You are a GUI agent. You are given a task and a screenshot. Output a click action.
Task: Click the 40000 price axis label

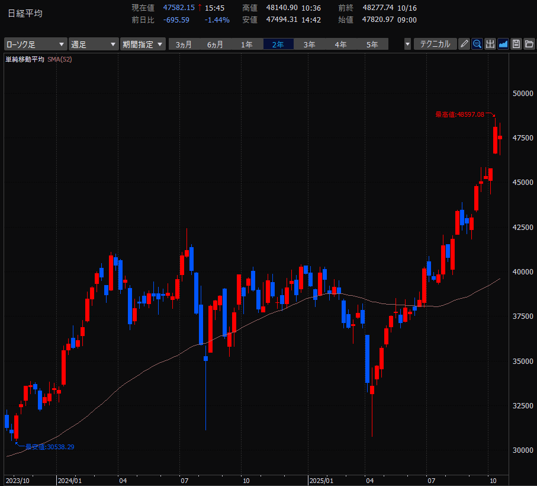(x=523, y=272)
